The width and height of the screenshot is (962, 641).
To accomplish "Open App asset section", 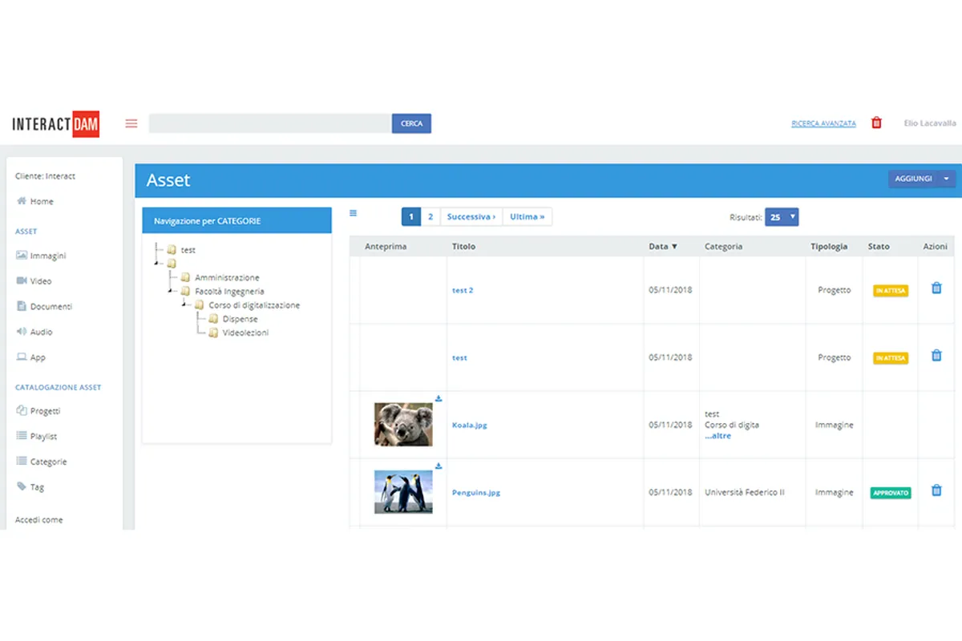I will point(38,357).
